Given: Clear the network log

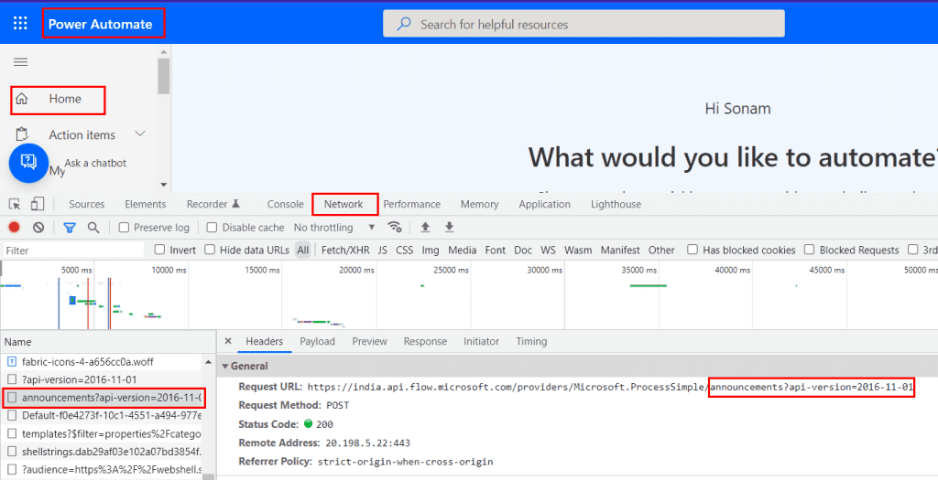Looking at the screenshot, I should point(38,227).
